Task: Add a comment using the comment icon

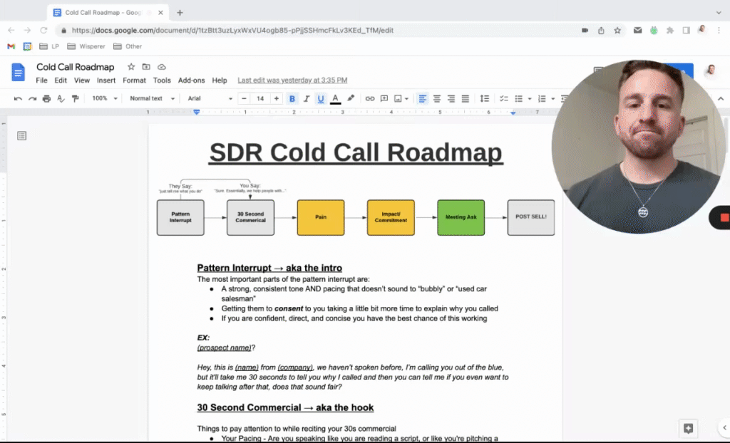Action: click(x=384, y=98)
